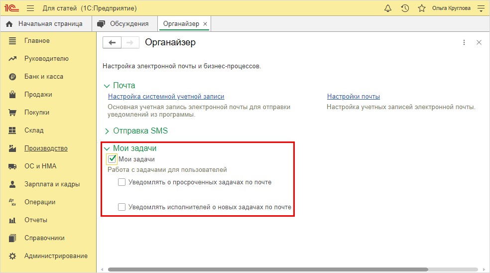This screenshot has width=490, height=273.
Task: Enable Уведомлять исполнителей о новых задачах по почте
Action: click(x=122, y=207)
